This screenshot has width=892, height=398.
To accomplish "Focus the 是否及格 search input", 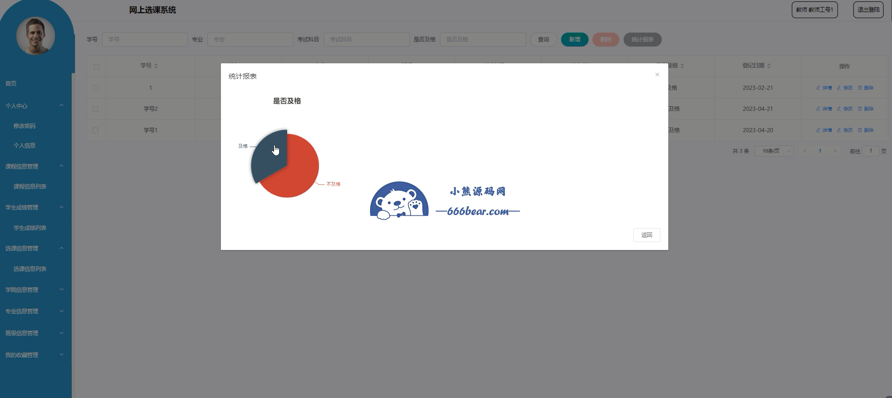I will 483,40.
